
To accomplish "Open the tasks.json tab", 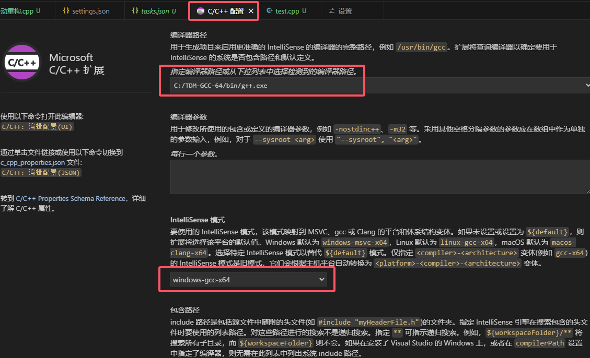I will 155,11.
